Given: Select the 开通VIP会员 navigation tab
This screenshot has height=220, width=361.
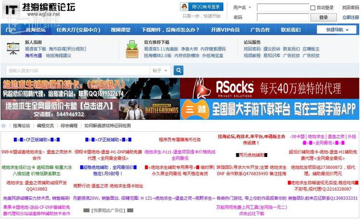Looking at the screenshot, I should [x=224, y=30].
